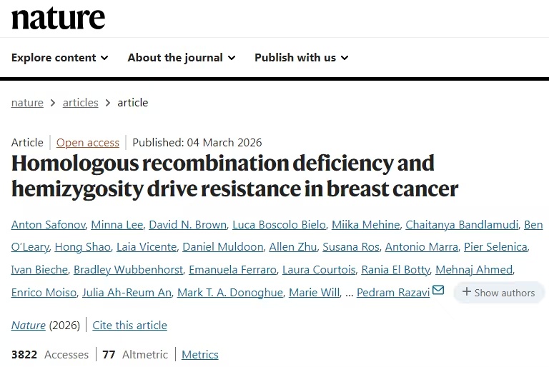Screen dimensions: 549x367
Task: View the article Metrics page
Action: (199, 354)
